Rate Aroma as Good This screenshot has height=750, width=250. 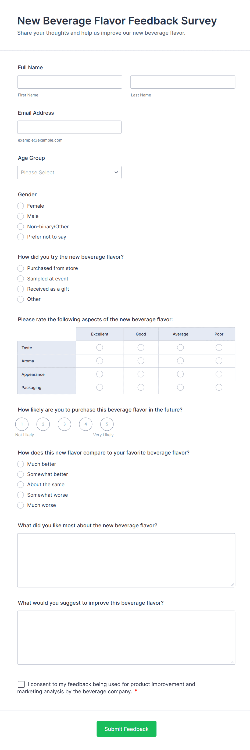click(141, 360)
